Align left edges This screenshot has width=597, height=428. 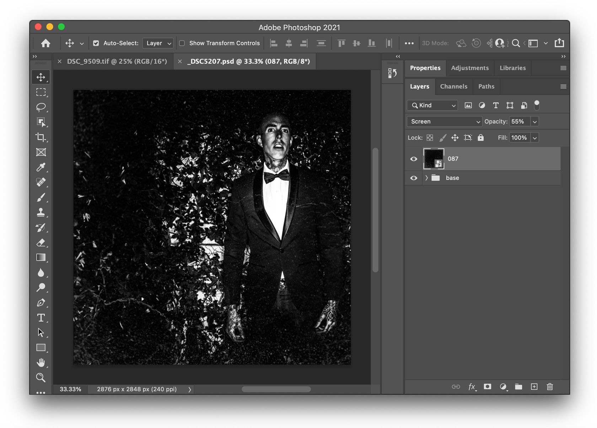pos(274,43)
